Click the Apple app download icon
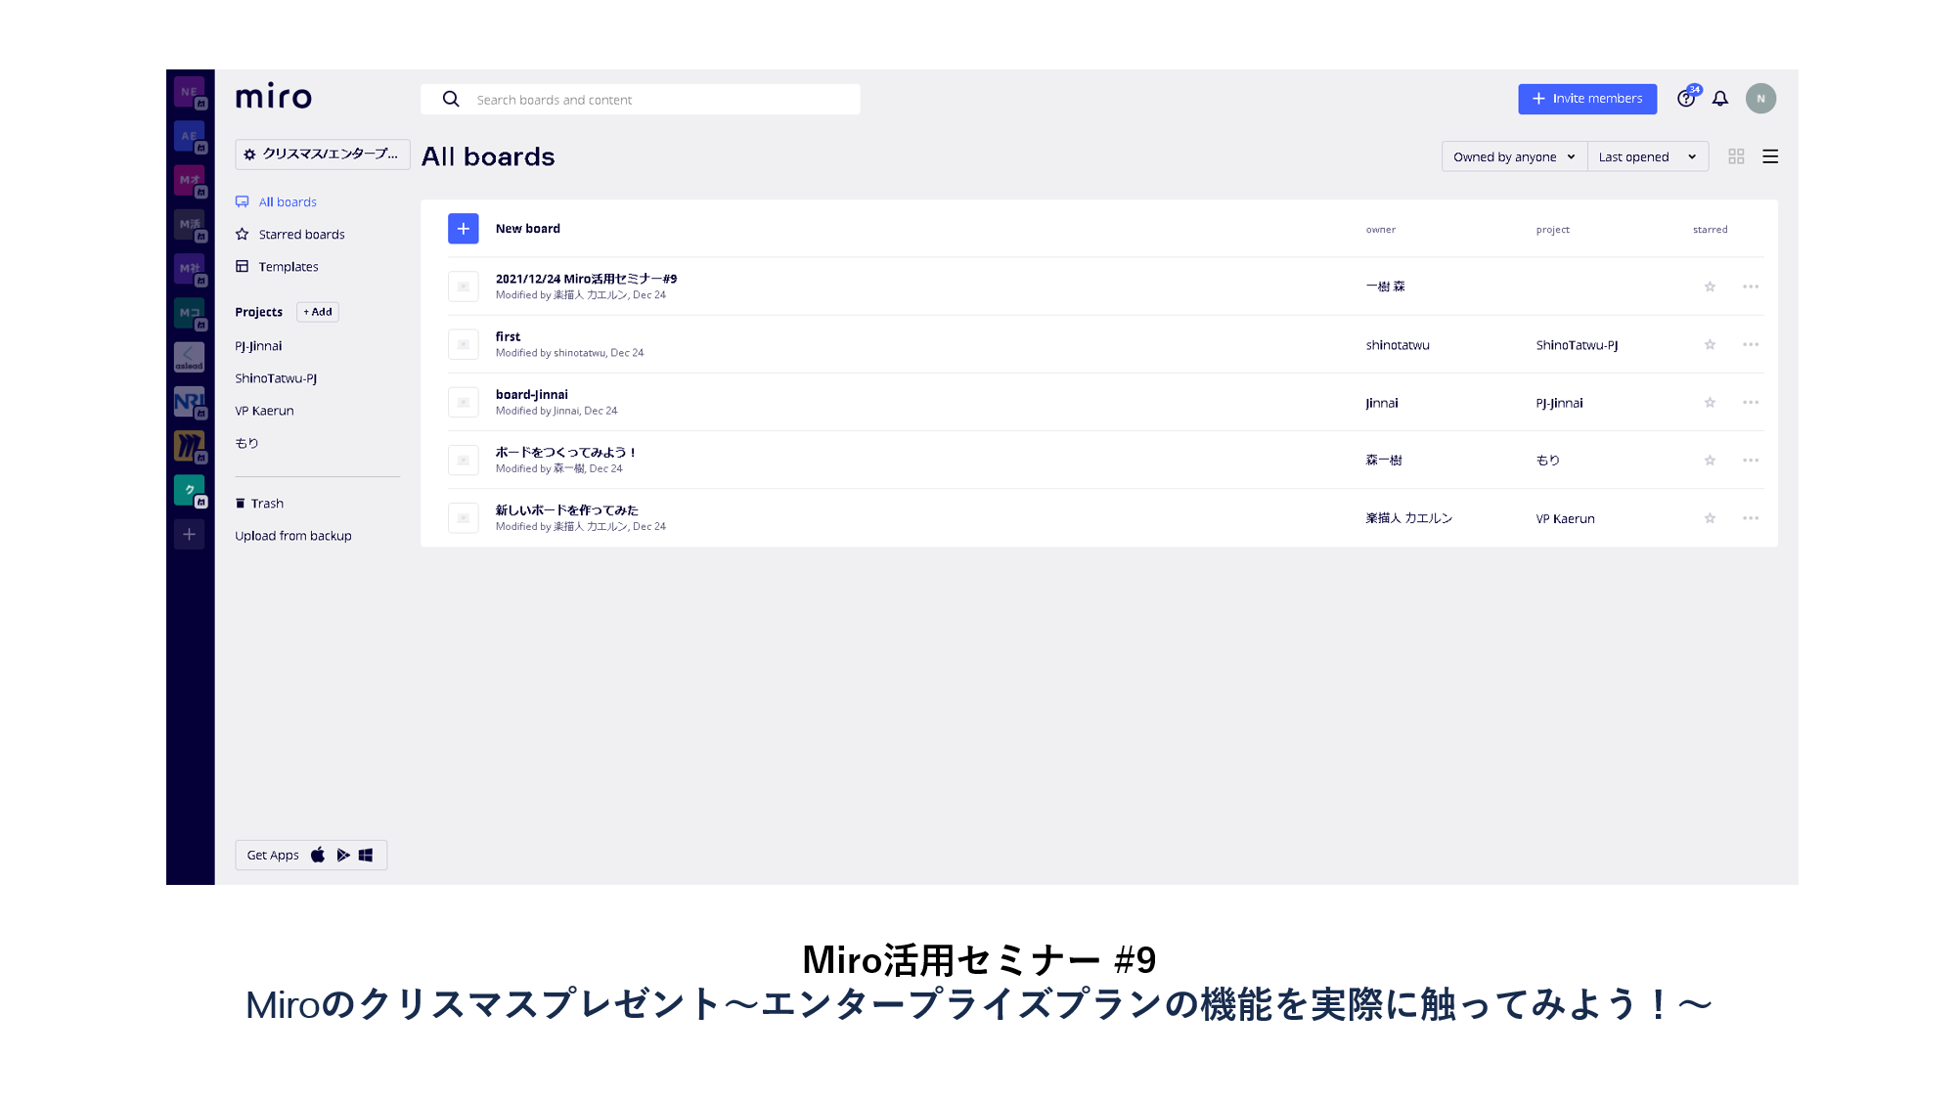 [x=318, y=856]
